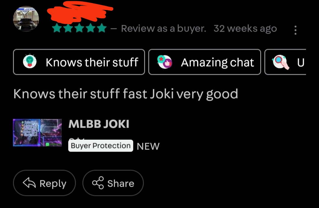
Task: Select the "Knows their stuff" tag
Action: coord(79,62)
